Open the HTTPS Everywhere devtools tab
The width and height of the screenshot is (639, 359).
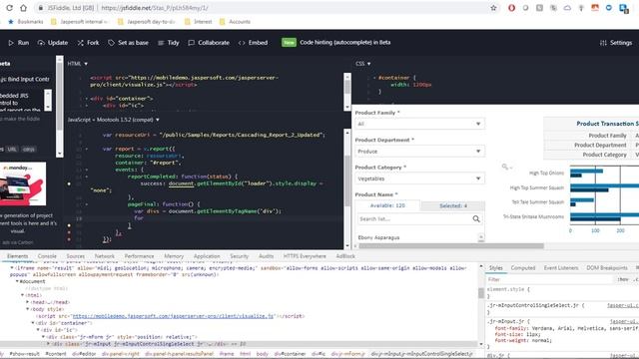(305, 256)
